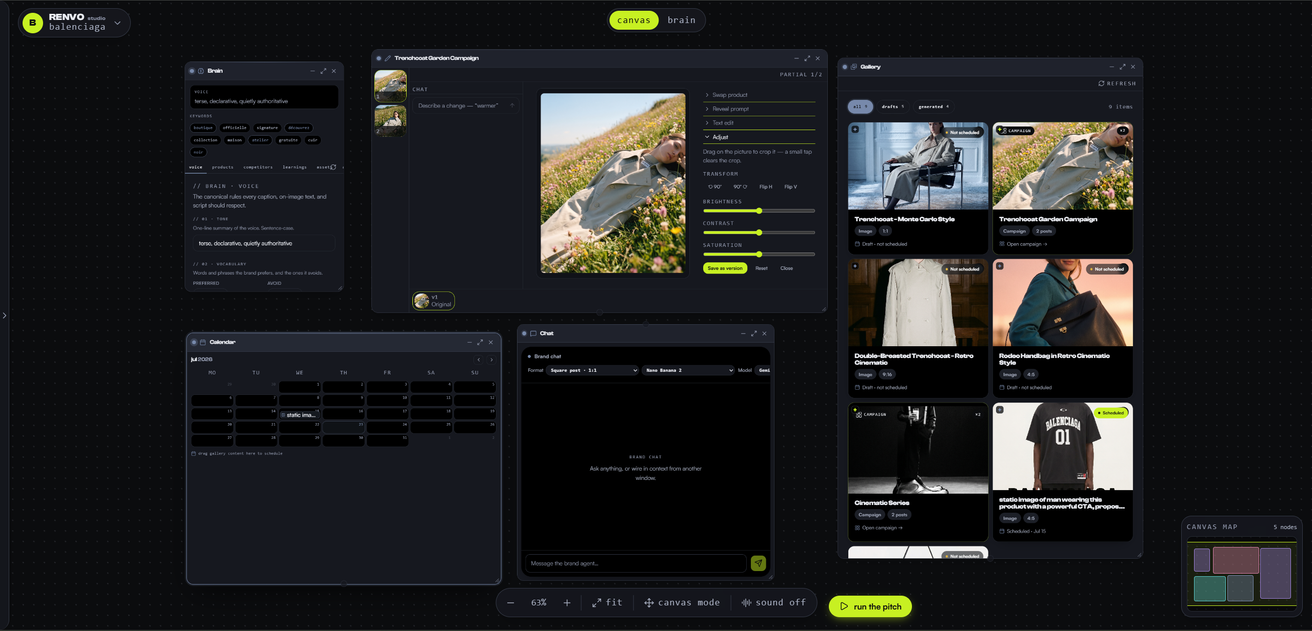Expand the Text edit section
This screenshot has width=1312, height=631.
coord(759,123)
